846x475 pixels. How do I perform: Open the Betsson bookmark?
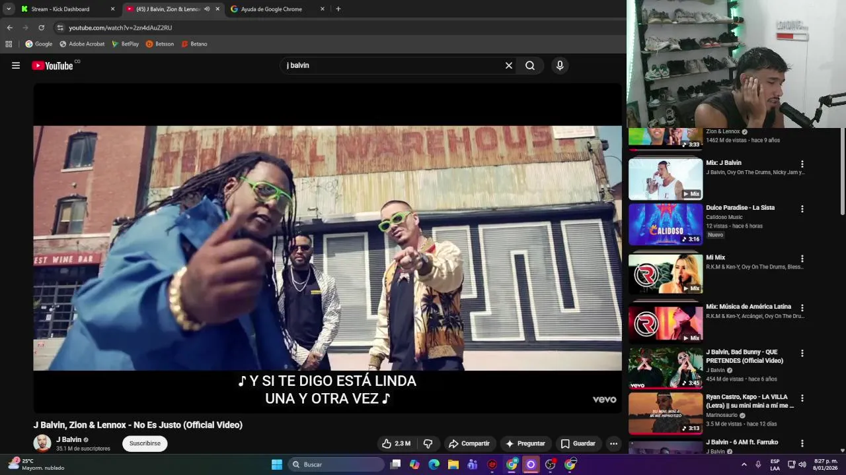(159, 44)
